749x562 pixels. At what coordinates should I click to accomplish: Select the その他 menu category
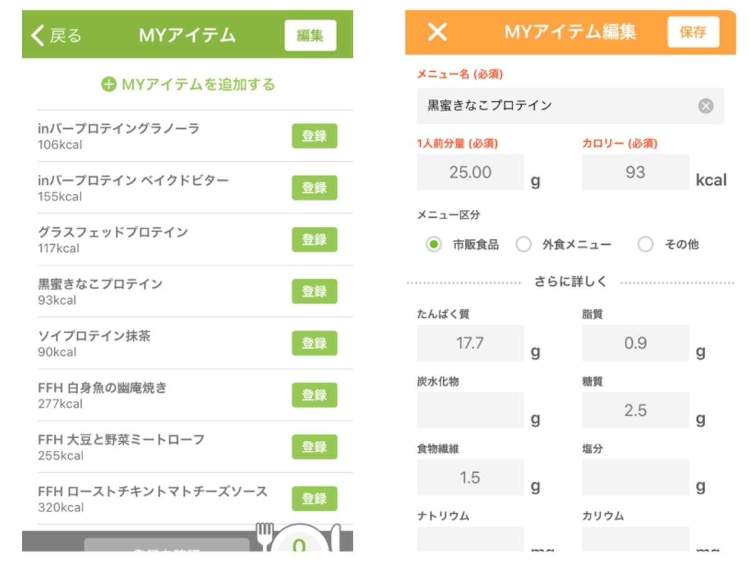pos(645,244)
